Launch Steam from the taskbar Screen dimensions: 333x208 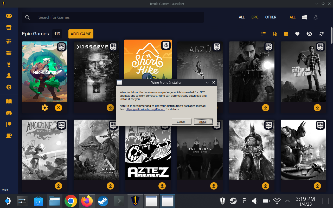pyautogui.click(x=103, y=201)
